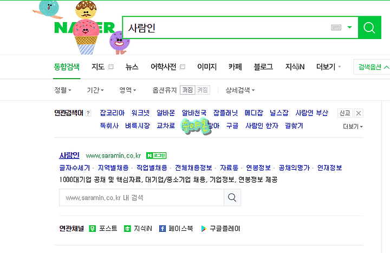390x253 pixels.
Task: Click the magnifier icon in saramin site search
Action: pos(232,198)
